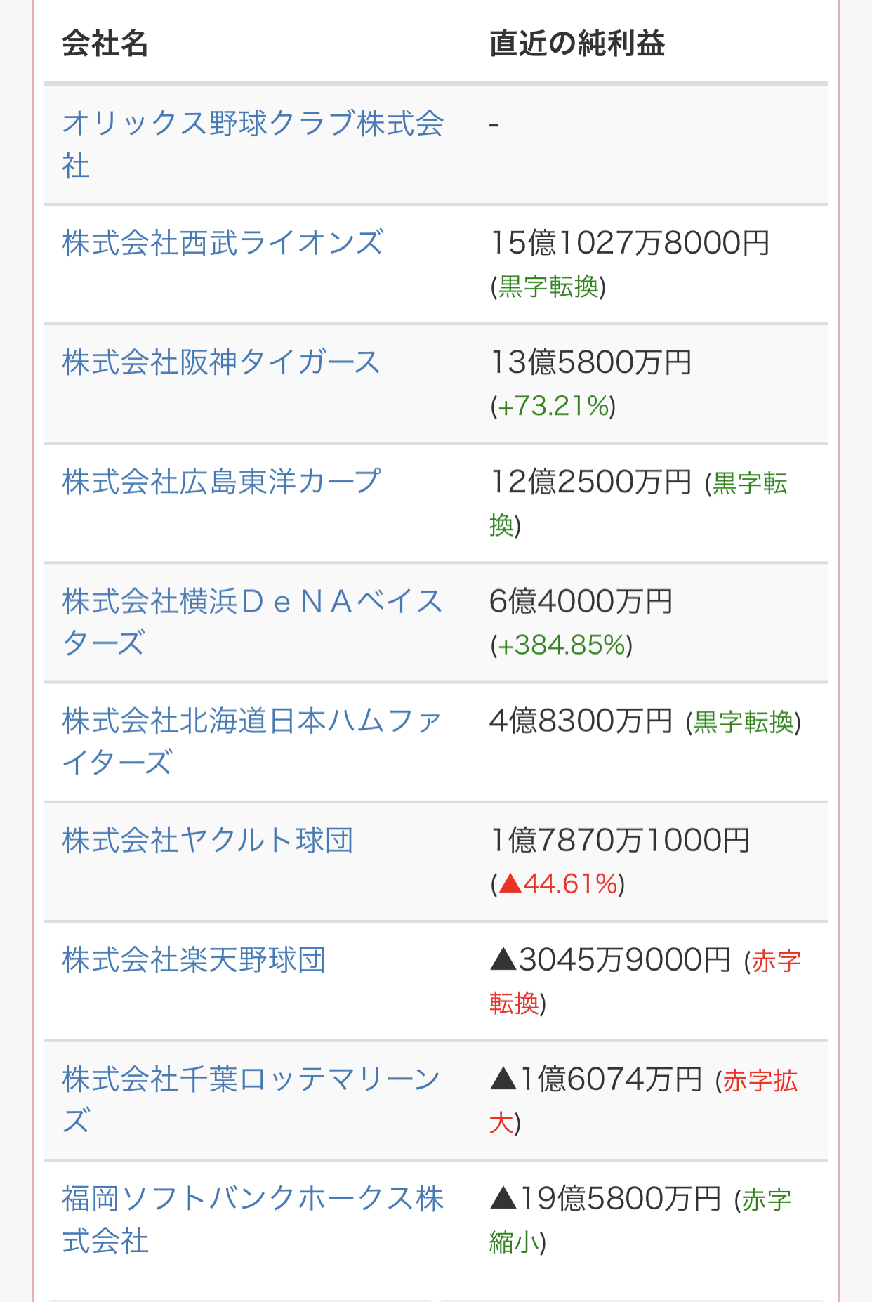Open 株式会社北海道日本ハムファイターズ link
This screenshot has width=872, height=1302.
point(252,742)
